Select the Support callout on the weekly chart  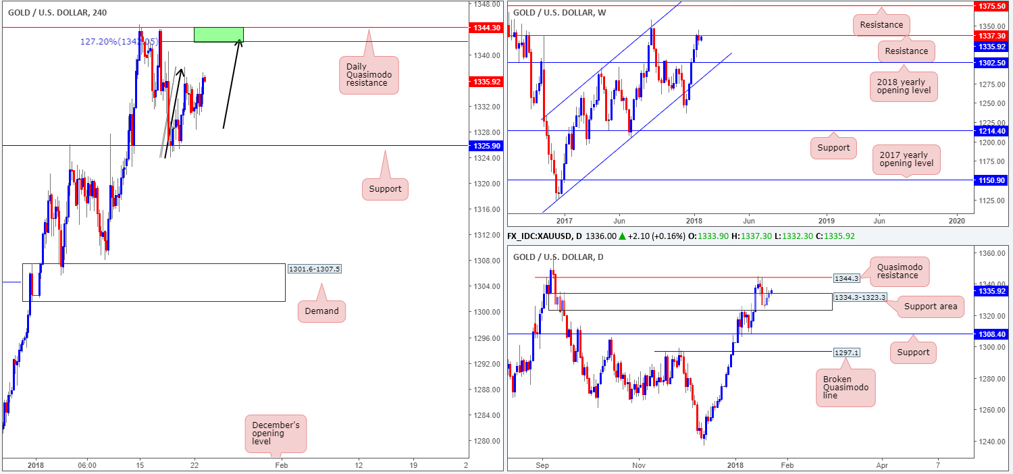tap(833, 148)
